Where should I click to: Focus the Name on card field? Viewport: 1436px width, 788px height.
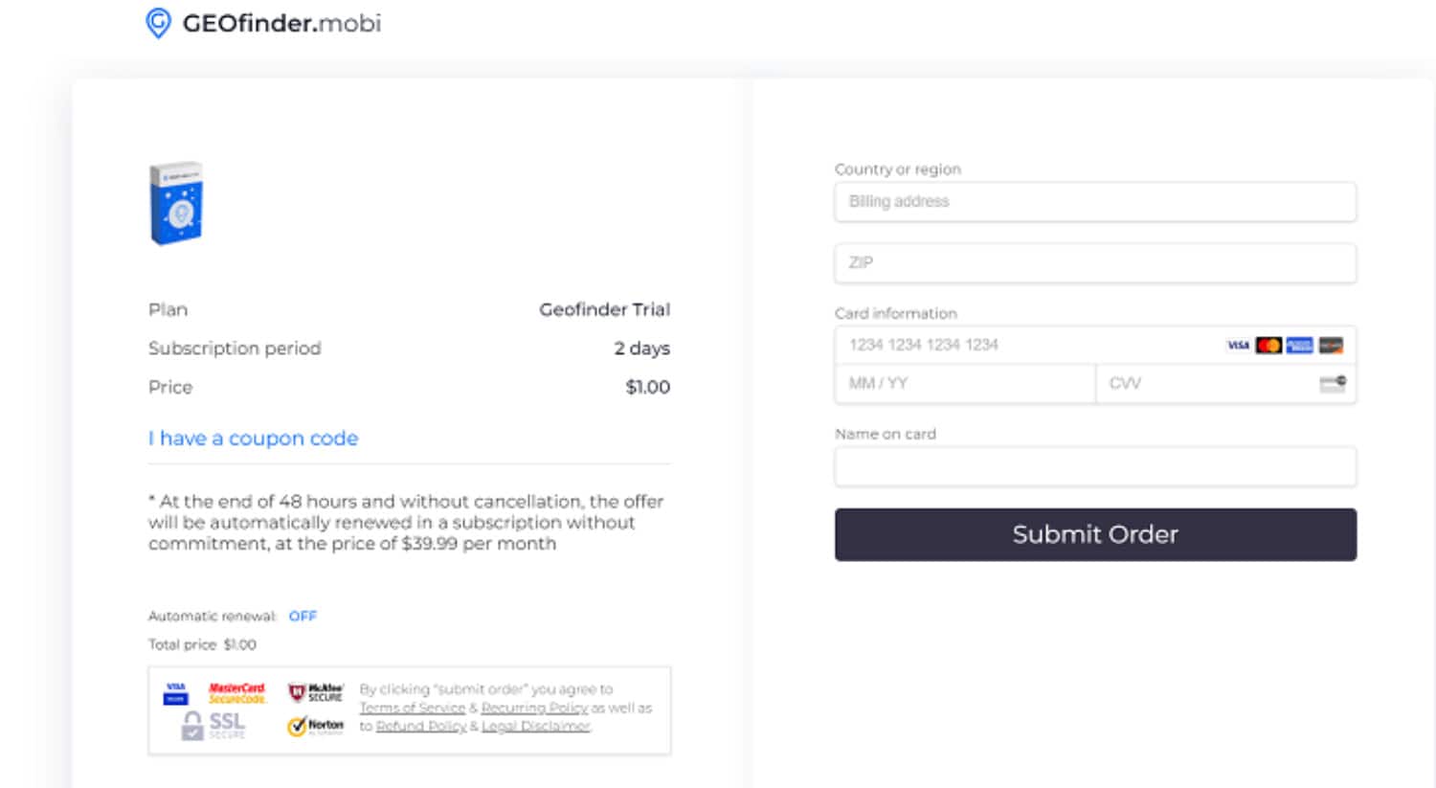coord(1095,467)
